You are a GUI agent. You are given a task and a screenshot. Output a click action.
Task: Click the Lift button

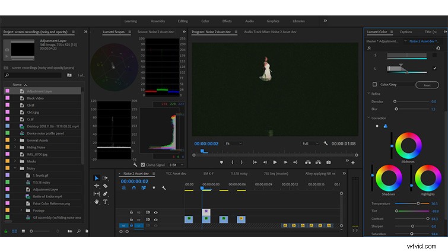click(308, 162)
